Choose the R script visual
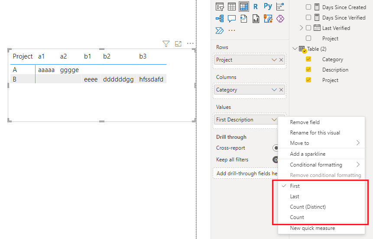 click(x=256, y=7)
